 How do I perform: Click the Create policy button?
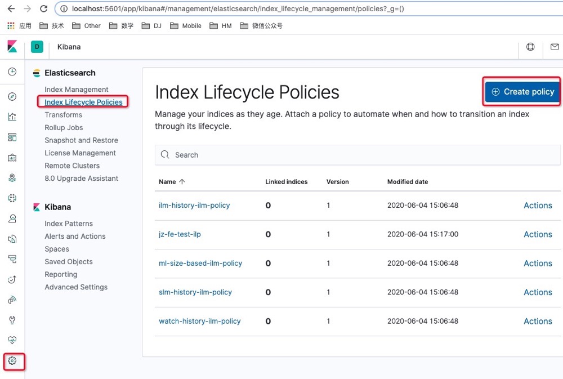pyautogui.click(x=522, y=92)
